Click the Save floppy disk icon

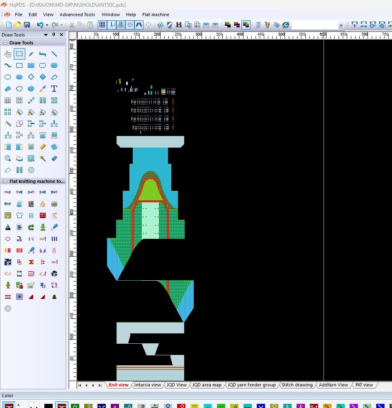click(x=27, y=25)
